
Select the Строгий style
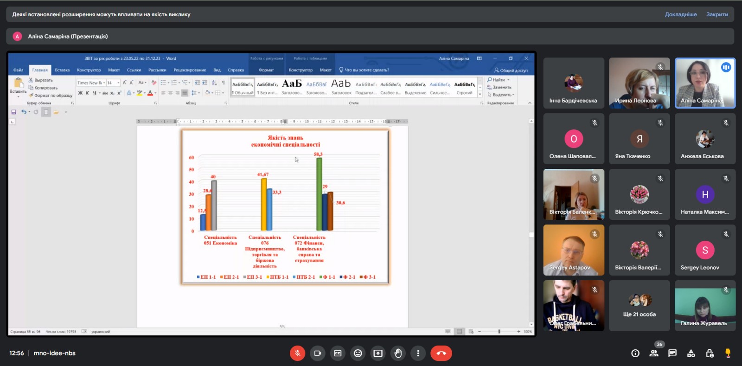click(465, 88)
